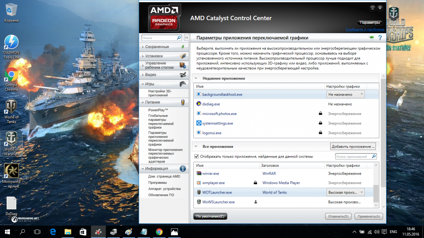The height and width of the screenshot is (238, 424).
Task: Open graphics dropdown for backgroundtaskhost.exe
Action: (345, 94)
